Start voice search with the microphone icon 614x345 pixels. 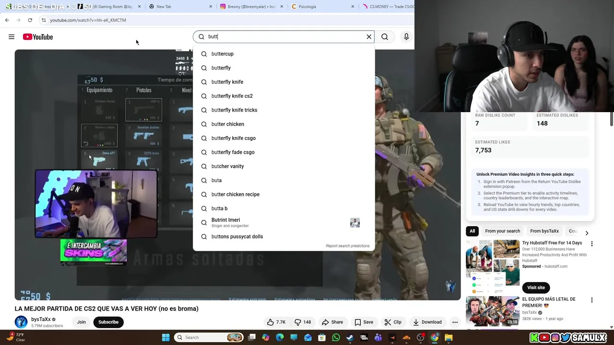[x=406, y=37]
